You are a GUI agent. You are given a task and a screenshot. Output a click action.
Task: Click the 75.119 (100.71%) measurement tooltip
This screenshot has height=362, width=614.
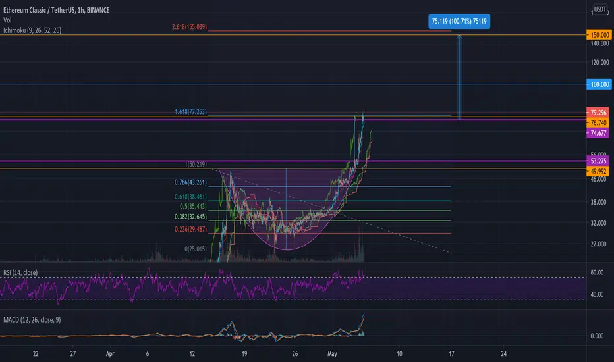pyautogui.click(x=459, y=21)
